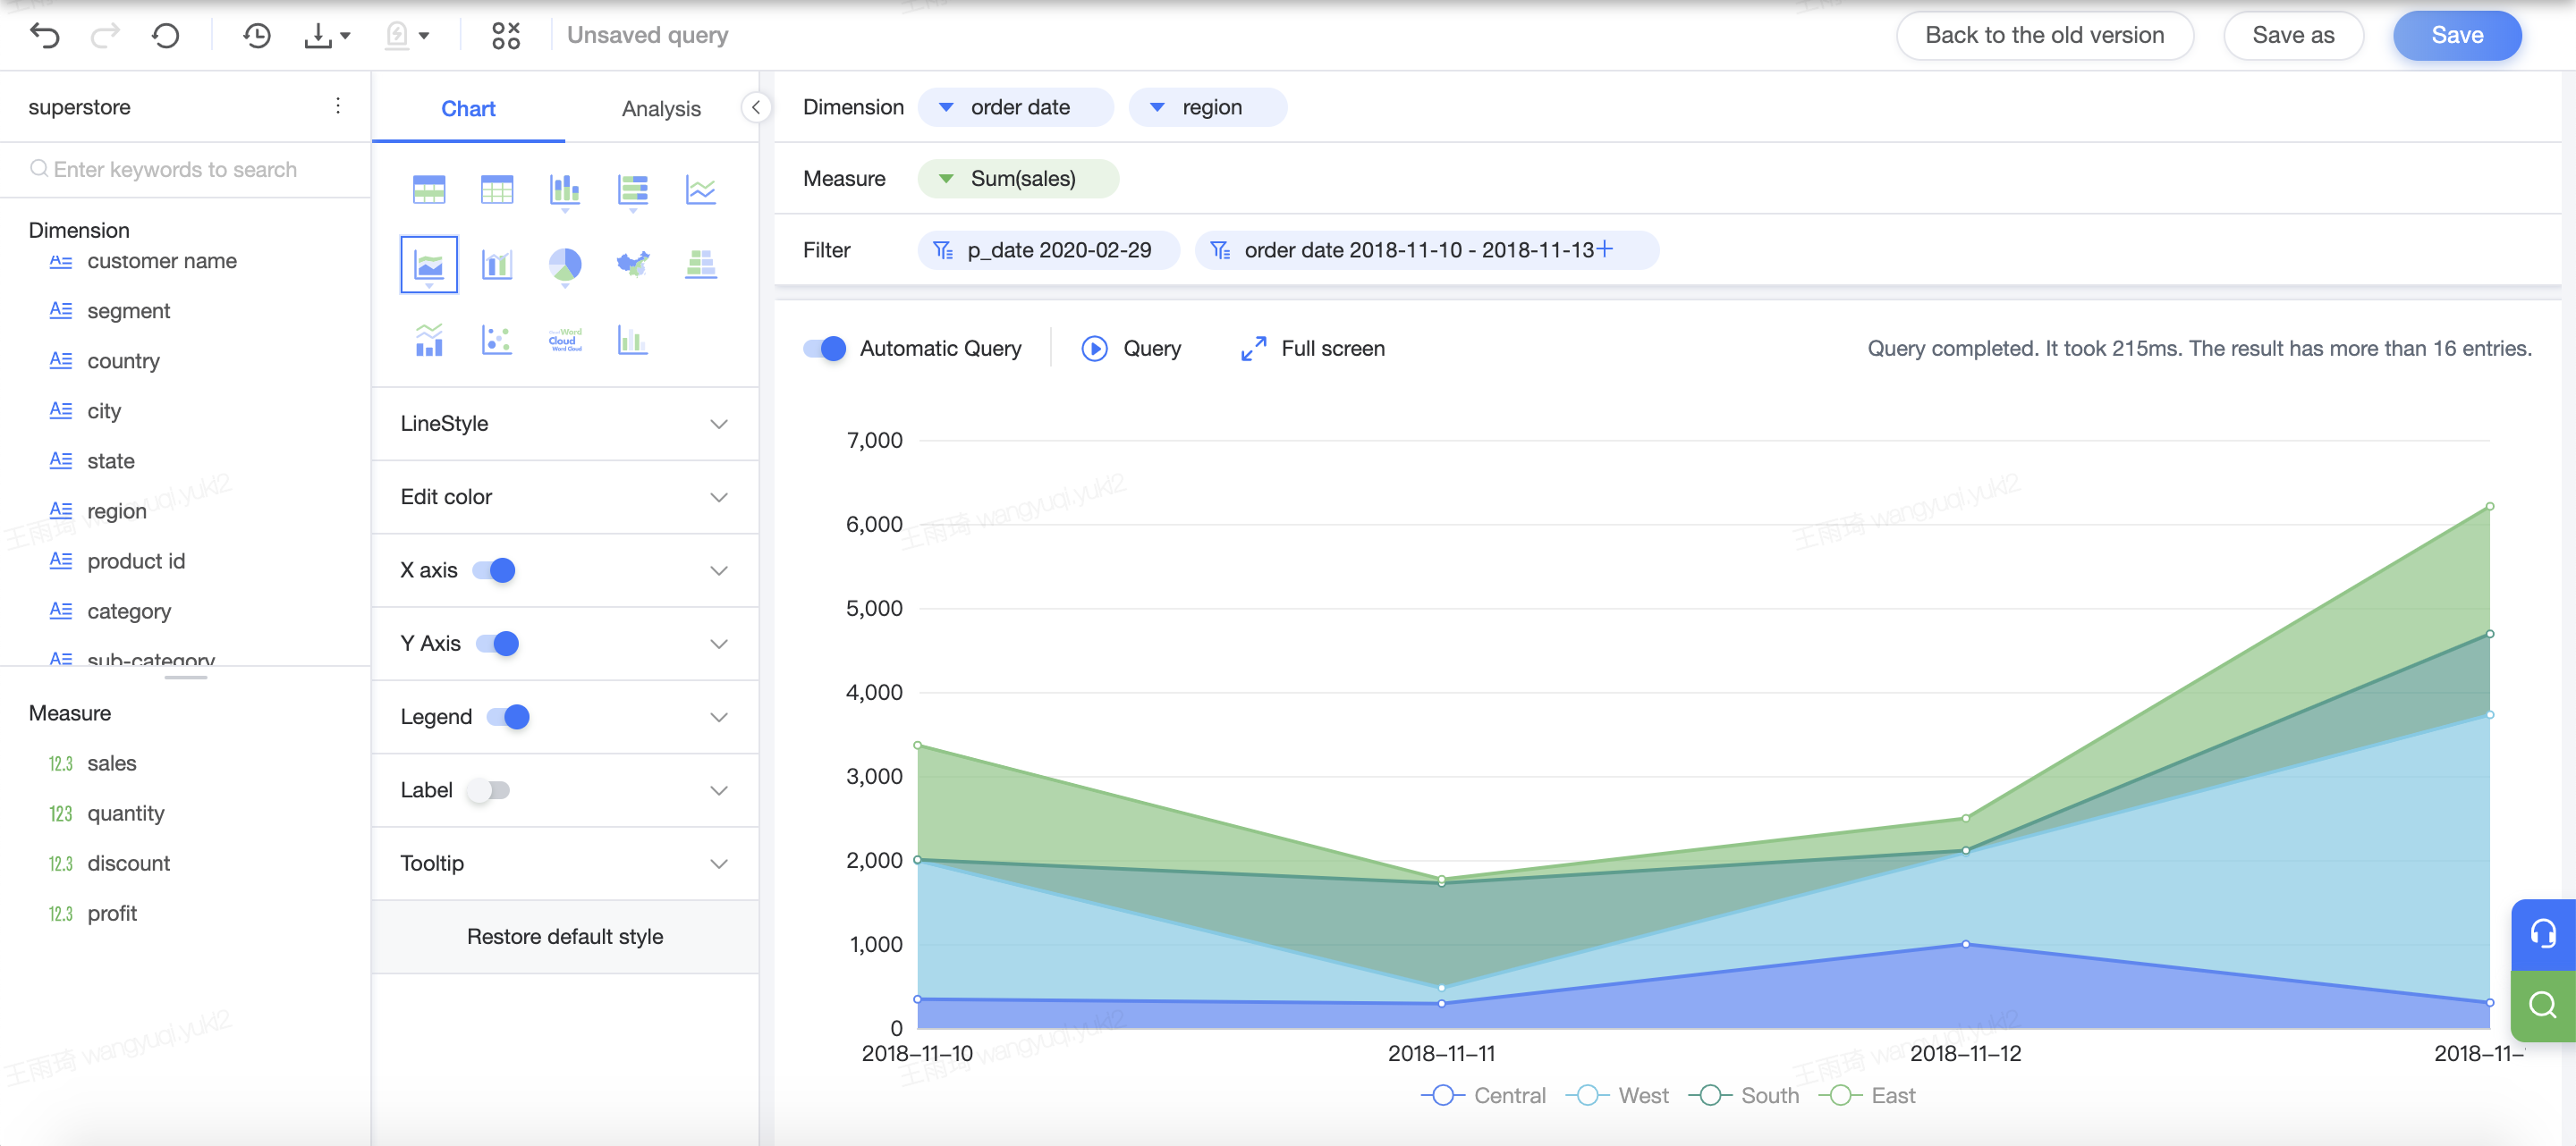Viewport: 2576px width, 1146px height.
Task: Click the order date range filter chip
Action: point(1426,249)
